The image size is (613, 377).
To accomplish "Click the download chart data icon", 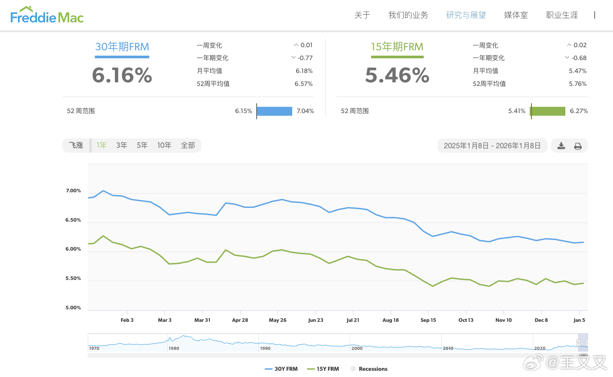I will point(561,145).
